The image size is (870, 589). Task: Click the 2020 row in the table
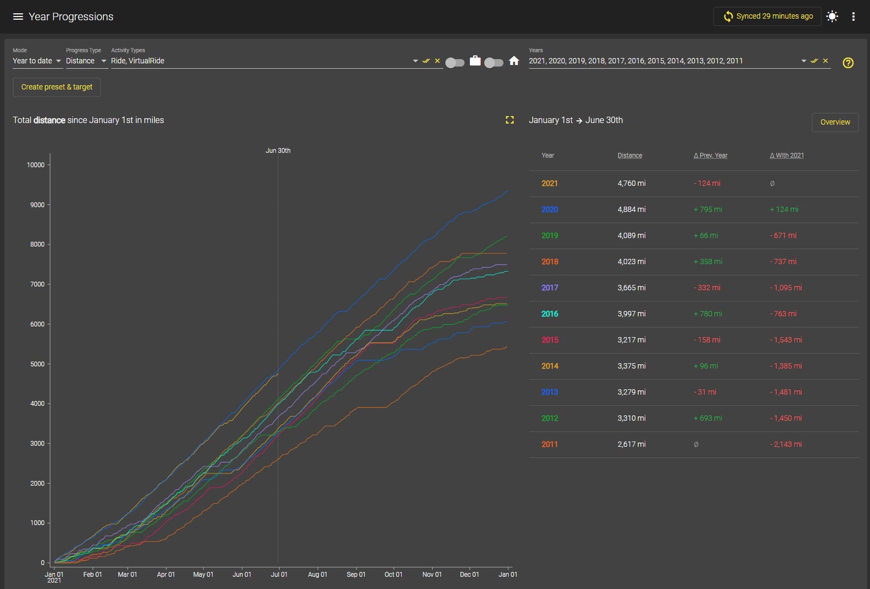point(694,209)
